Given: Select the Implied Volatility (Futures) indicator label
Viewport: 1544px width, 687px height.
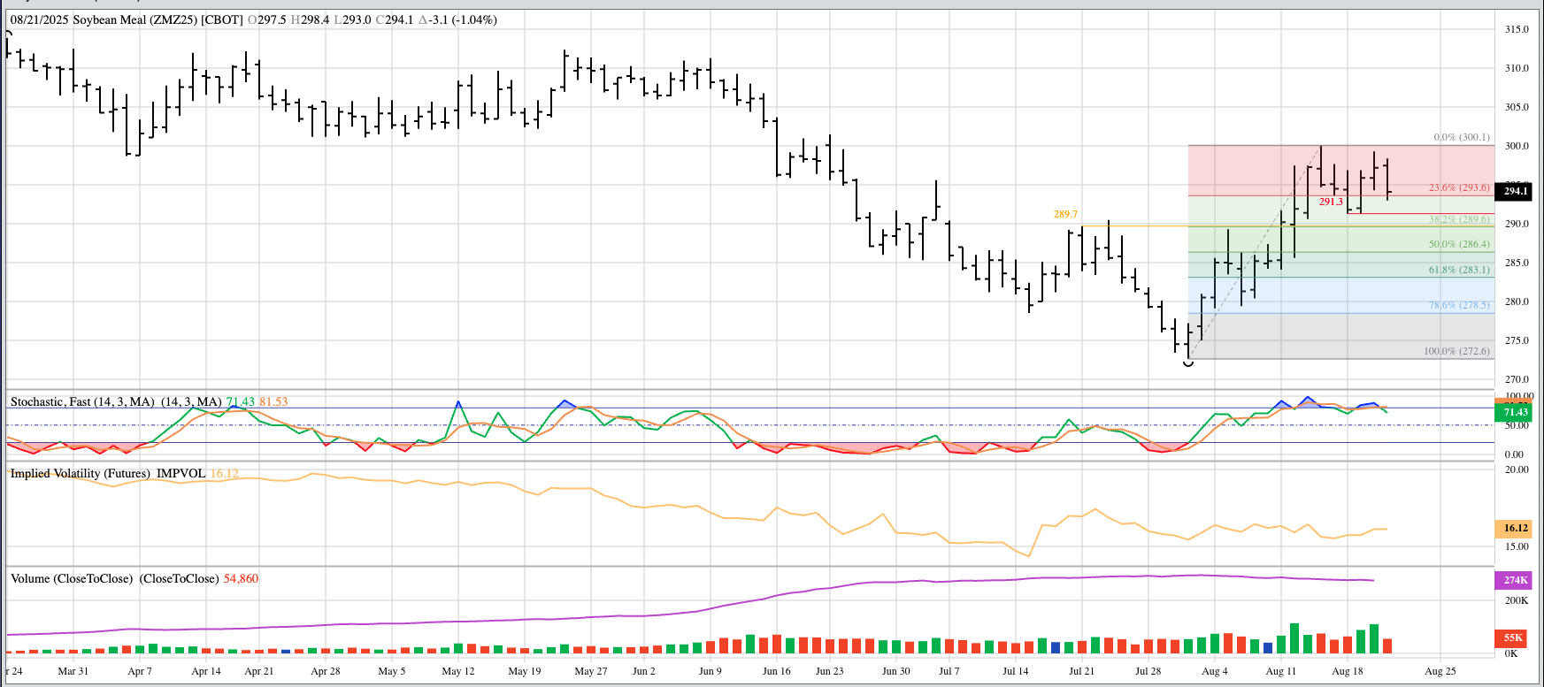Looking at the screenshot, I should click(x=107, y=473).
